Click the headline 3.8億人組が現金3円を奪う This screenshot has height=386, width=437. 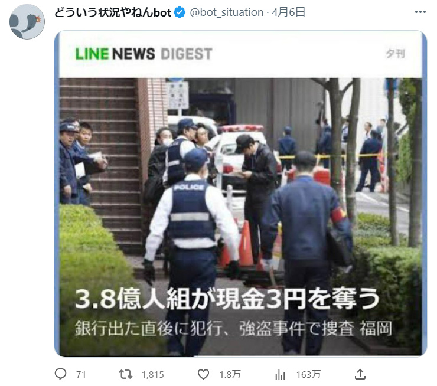[227, 299]
